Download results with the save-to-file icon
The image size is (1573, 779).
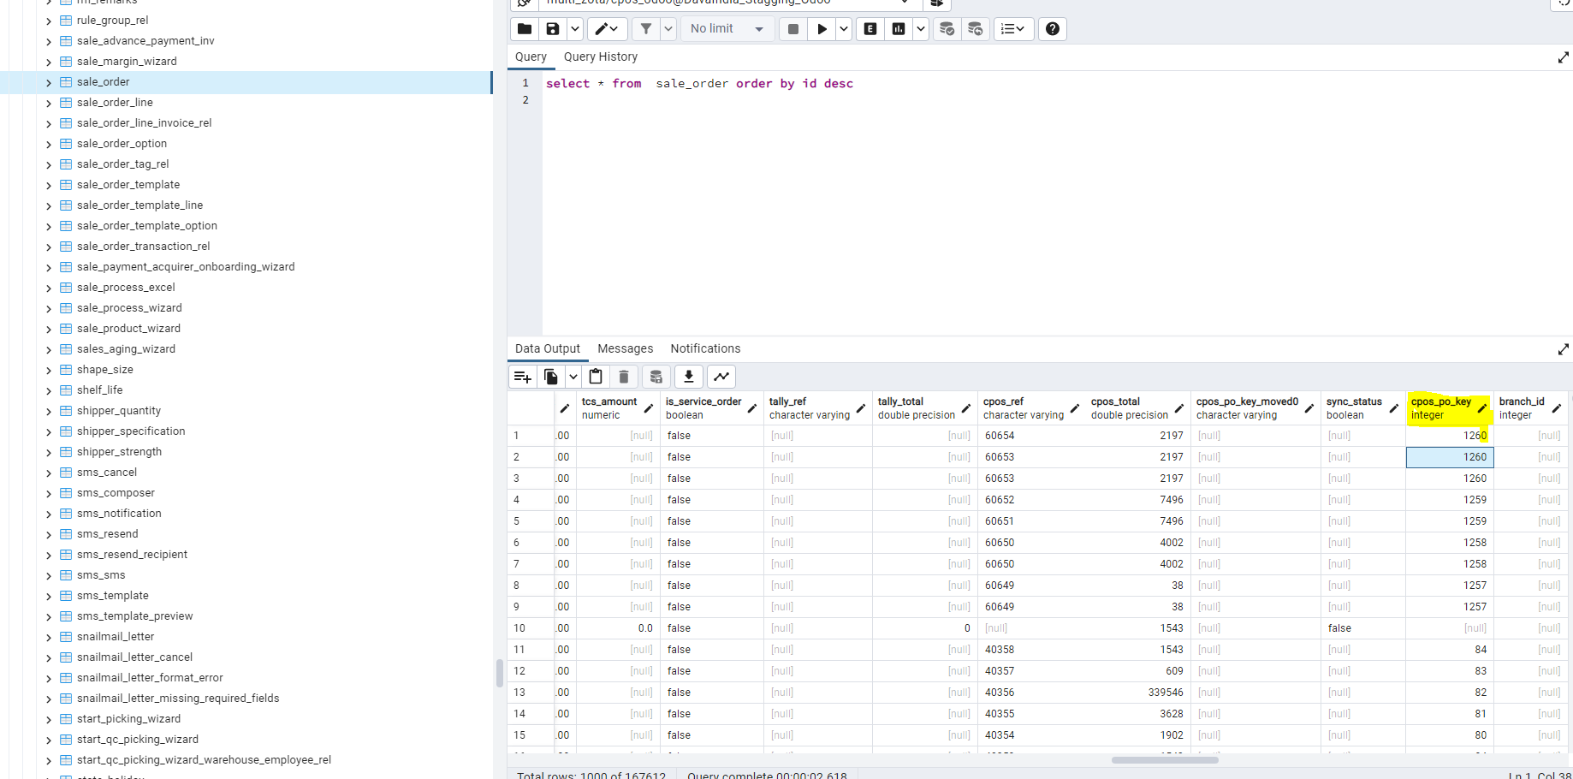688,377
